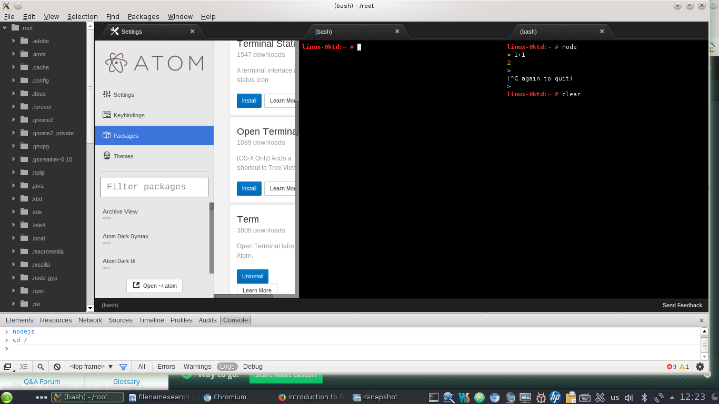This screenshot has width=719, height=404.
Task: Click the Settings sliders icon in sidebar
Action: coord(107,95)
